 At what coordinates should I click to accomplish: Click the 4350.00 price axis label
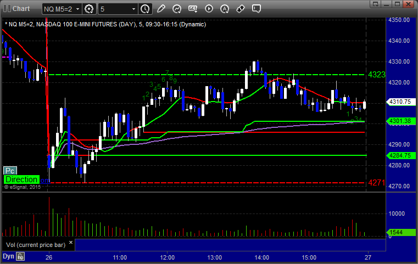click(399, 20)
